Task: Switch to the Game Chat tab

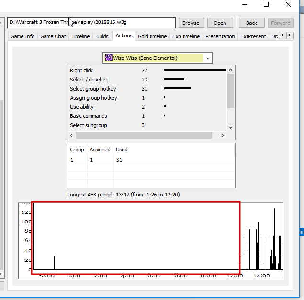Action: (x=53, y=36)
